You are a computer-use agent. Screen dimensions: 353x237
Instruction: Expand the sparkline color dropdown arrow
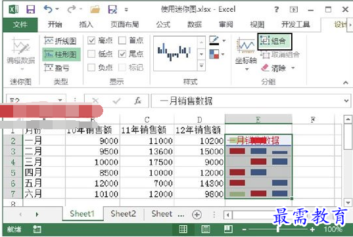tap(224, 41)
